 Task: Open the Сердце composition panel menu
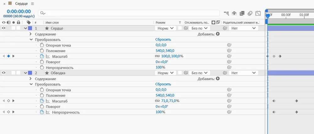[33, 3]
